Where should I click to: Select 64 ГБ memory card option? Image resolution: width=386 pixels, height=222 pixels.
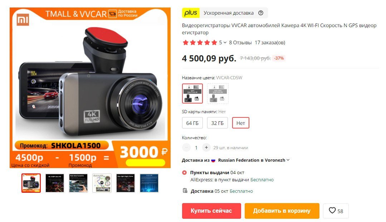click(192, 123)
